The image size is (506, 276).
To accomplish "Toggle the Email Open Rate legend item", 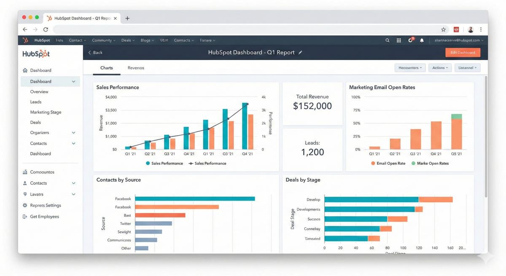I will (388, 163).
